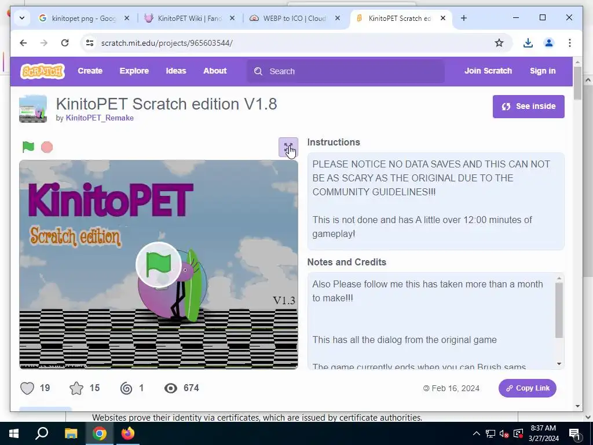Click the Feb 16, 2024 date text
This screenshot has height=445, width=593.
tap(455, 388)
